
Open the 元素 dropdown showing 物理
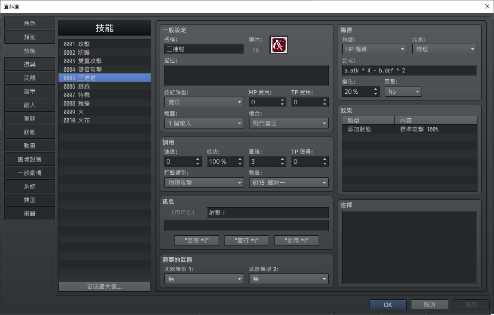[444, 49]
